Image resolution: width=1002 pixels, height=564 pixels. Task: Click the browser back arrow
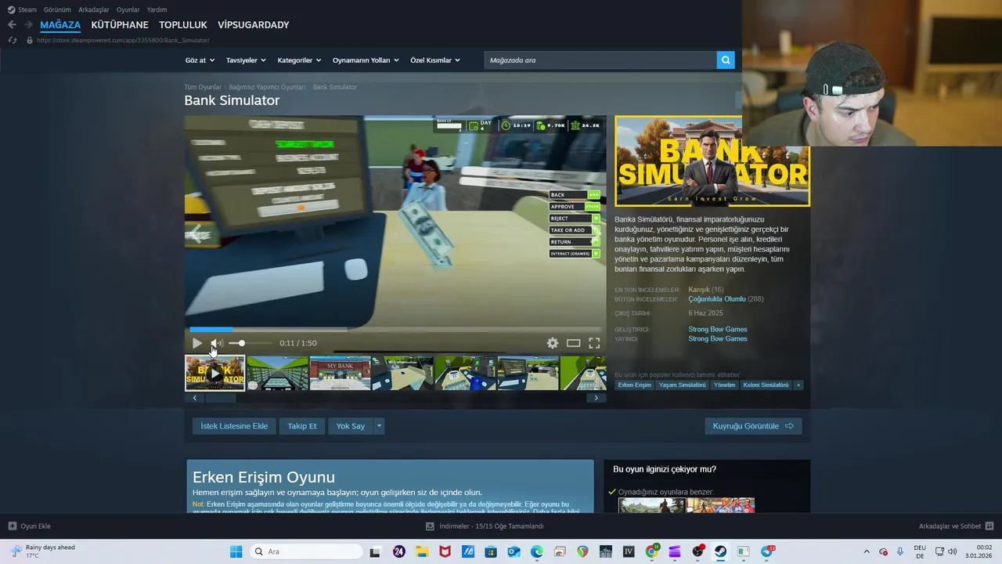tap(12, 25)
